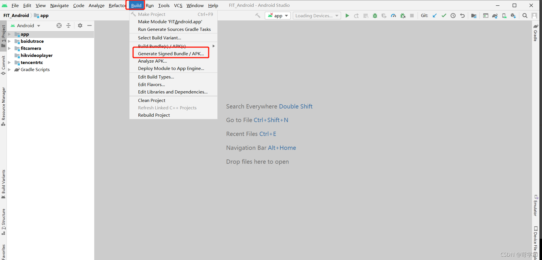Open Gradle tool window tab
The height and width of the screenshot is (260, 542).
535,33
